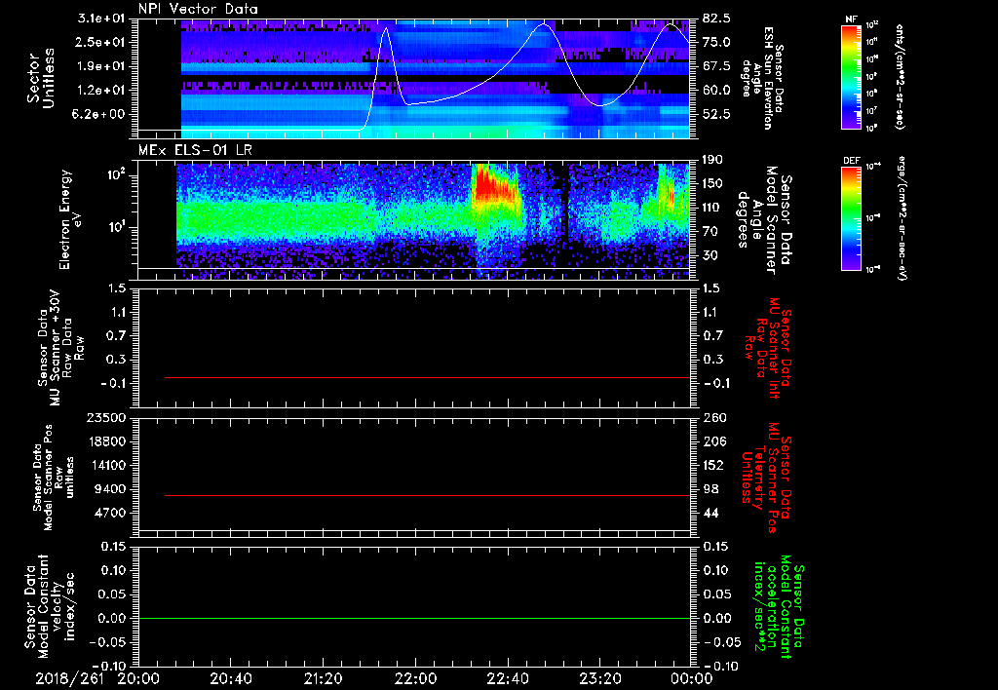The image size is (998, 690).
Task: Click the '21:20' time tick label
Action: pyautogui.click(x=323, y=678)
